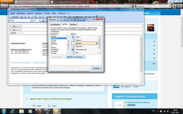This screenshot has width=183, height=114.
Task: Select Extras in the Kategorien list
Action: click(x=53, y=42)
